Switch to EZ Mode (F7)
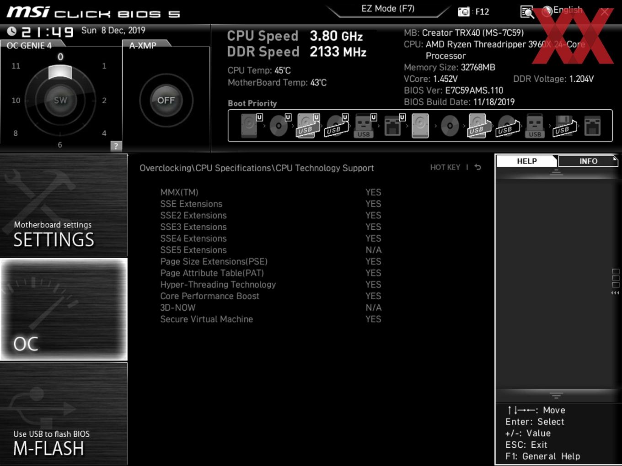This screenshot has width=622, height=466. tap(388, 8)
